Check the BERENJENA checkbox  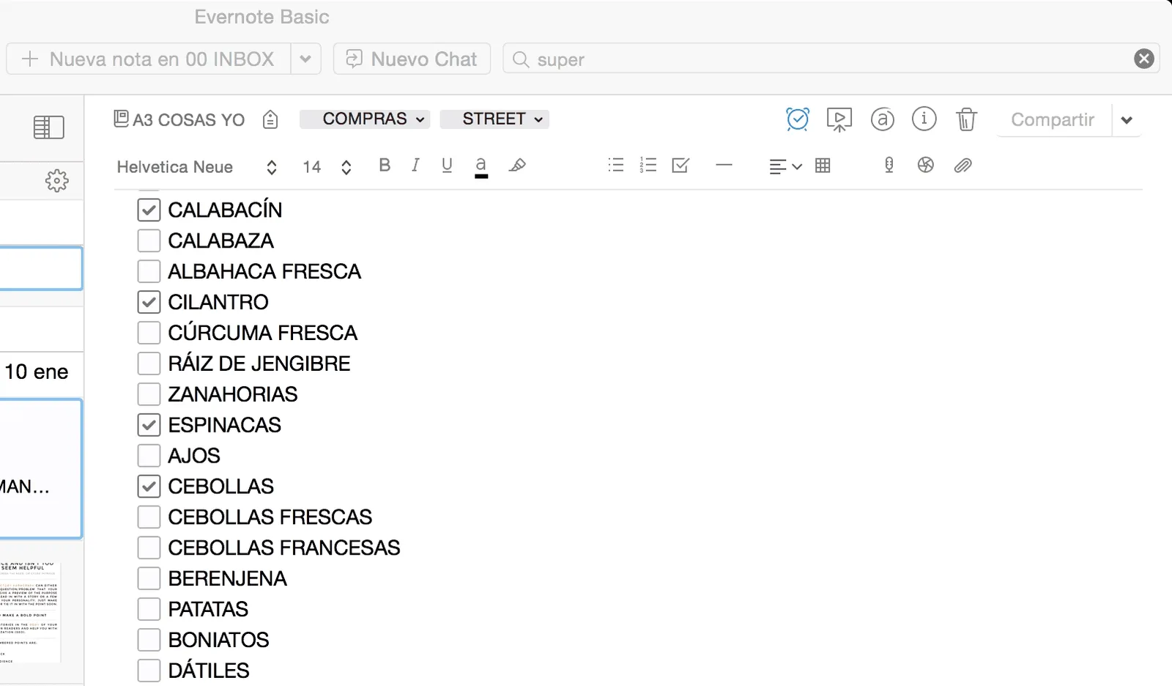(149, 578)
